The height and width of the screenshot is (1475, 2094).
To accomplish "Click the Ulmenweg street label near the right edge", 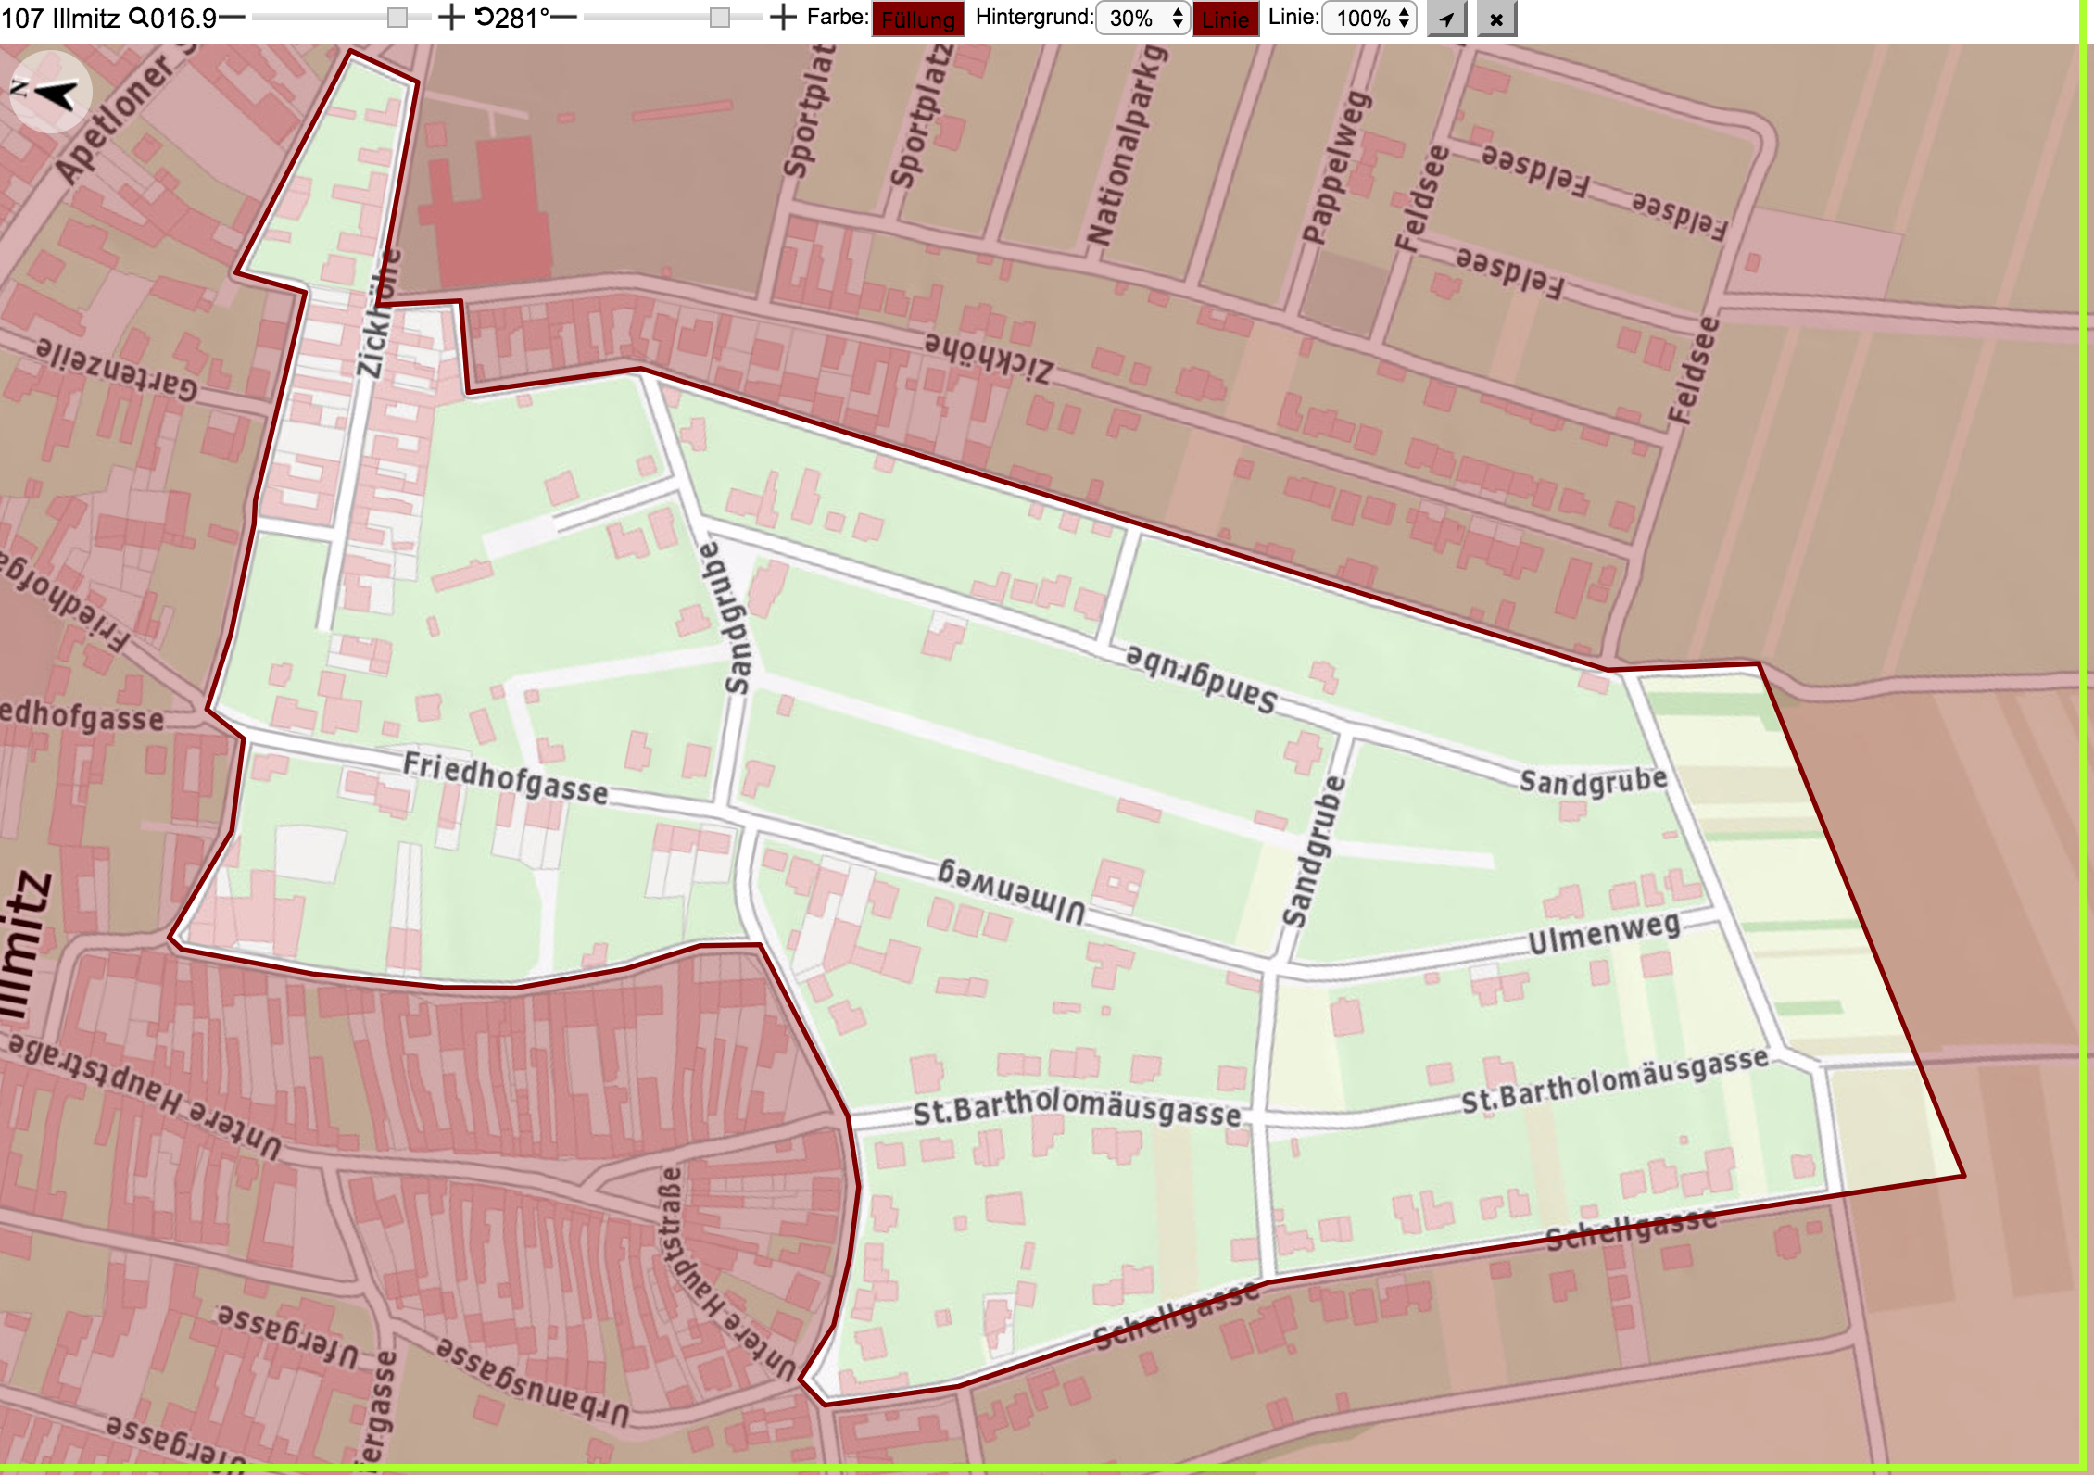I will [x=1604, y=931].
